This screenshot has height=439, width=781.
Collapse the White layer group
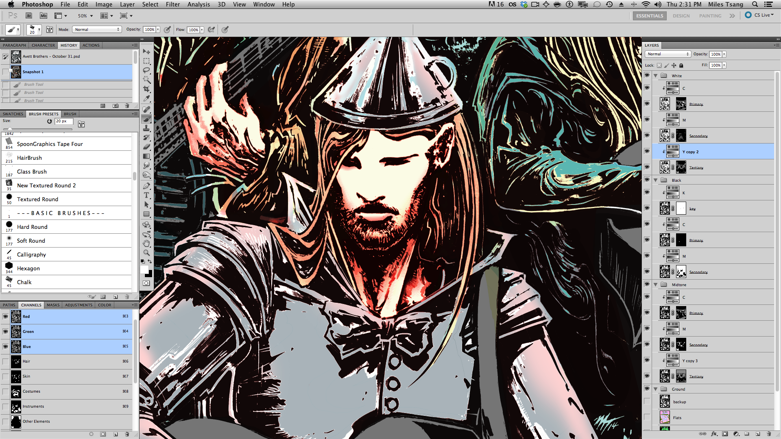tap(656, 76)
